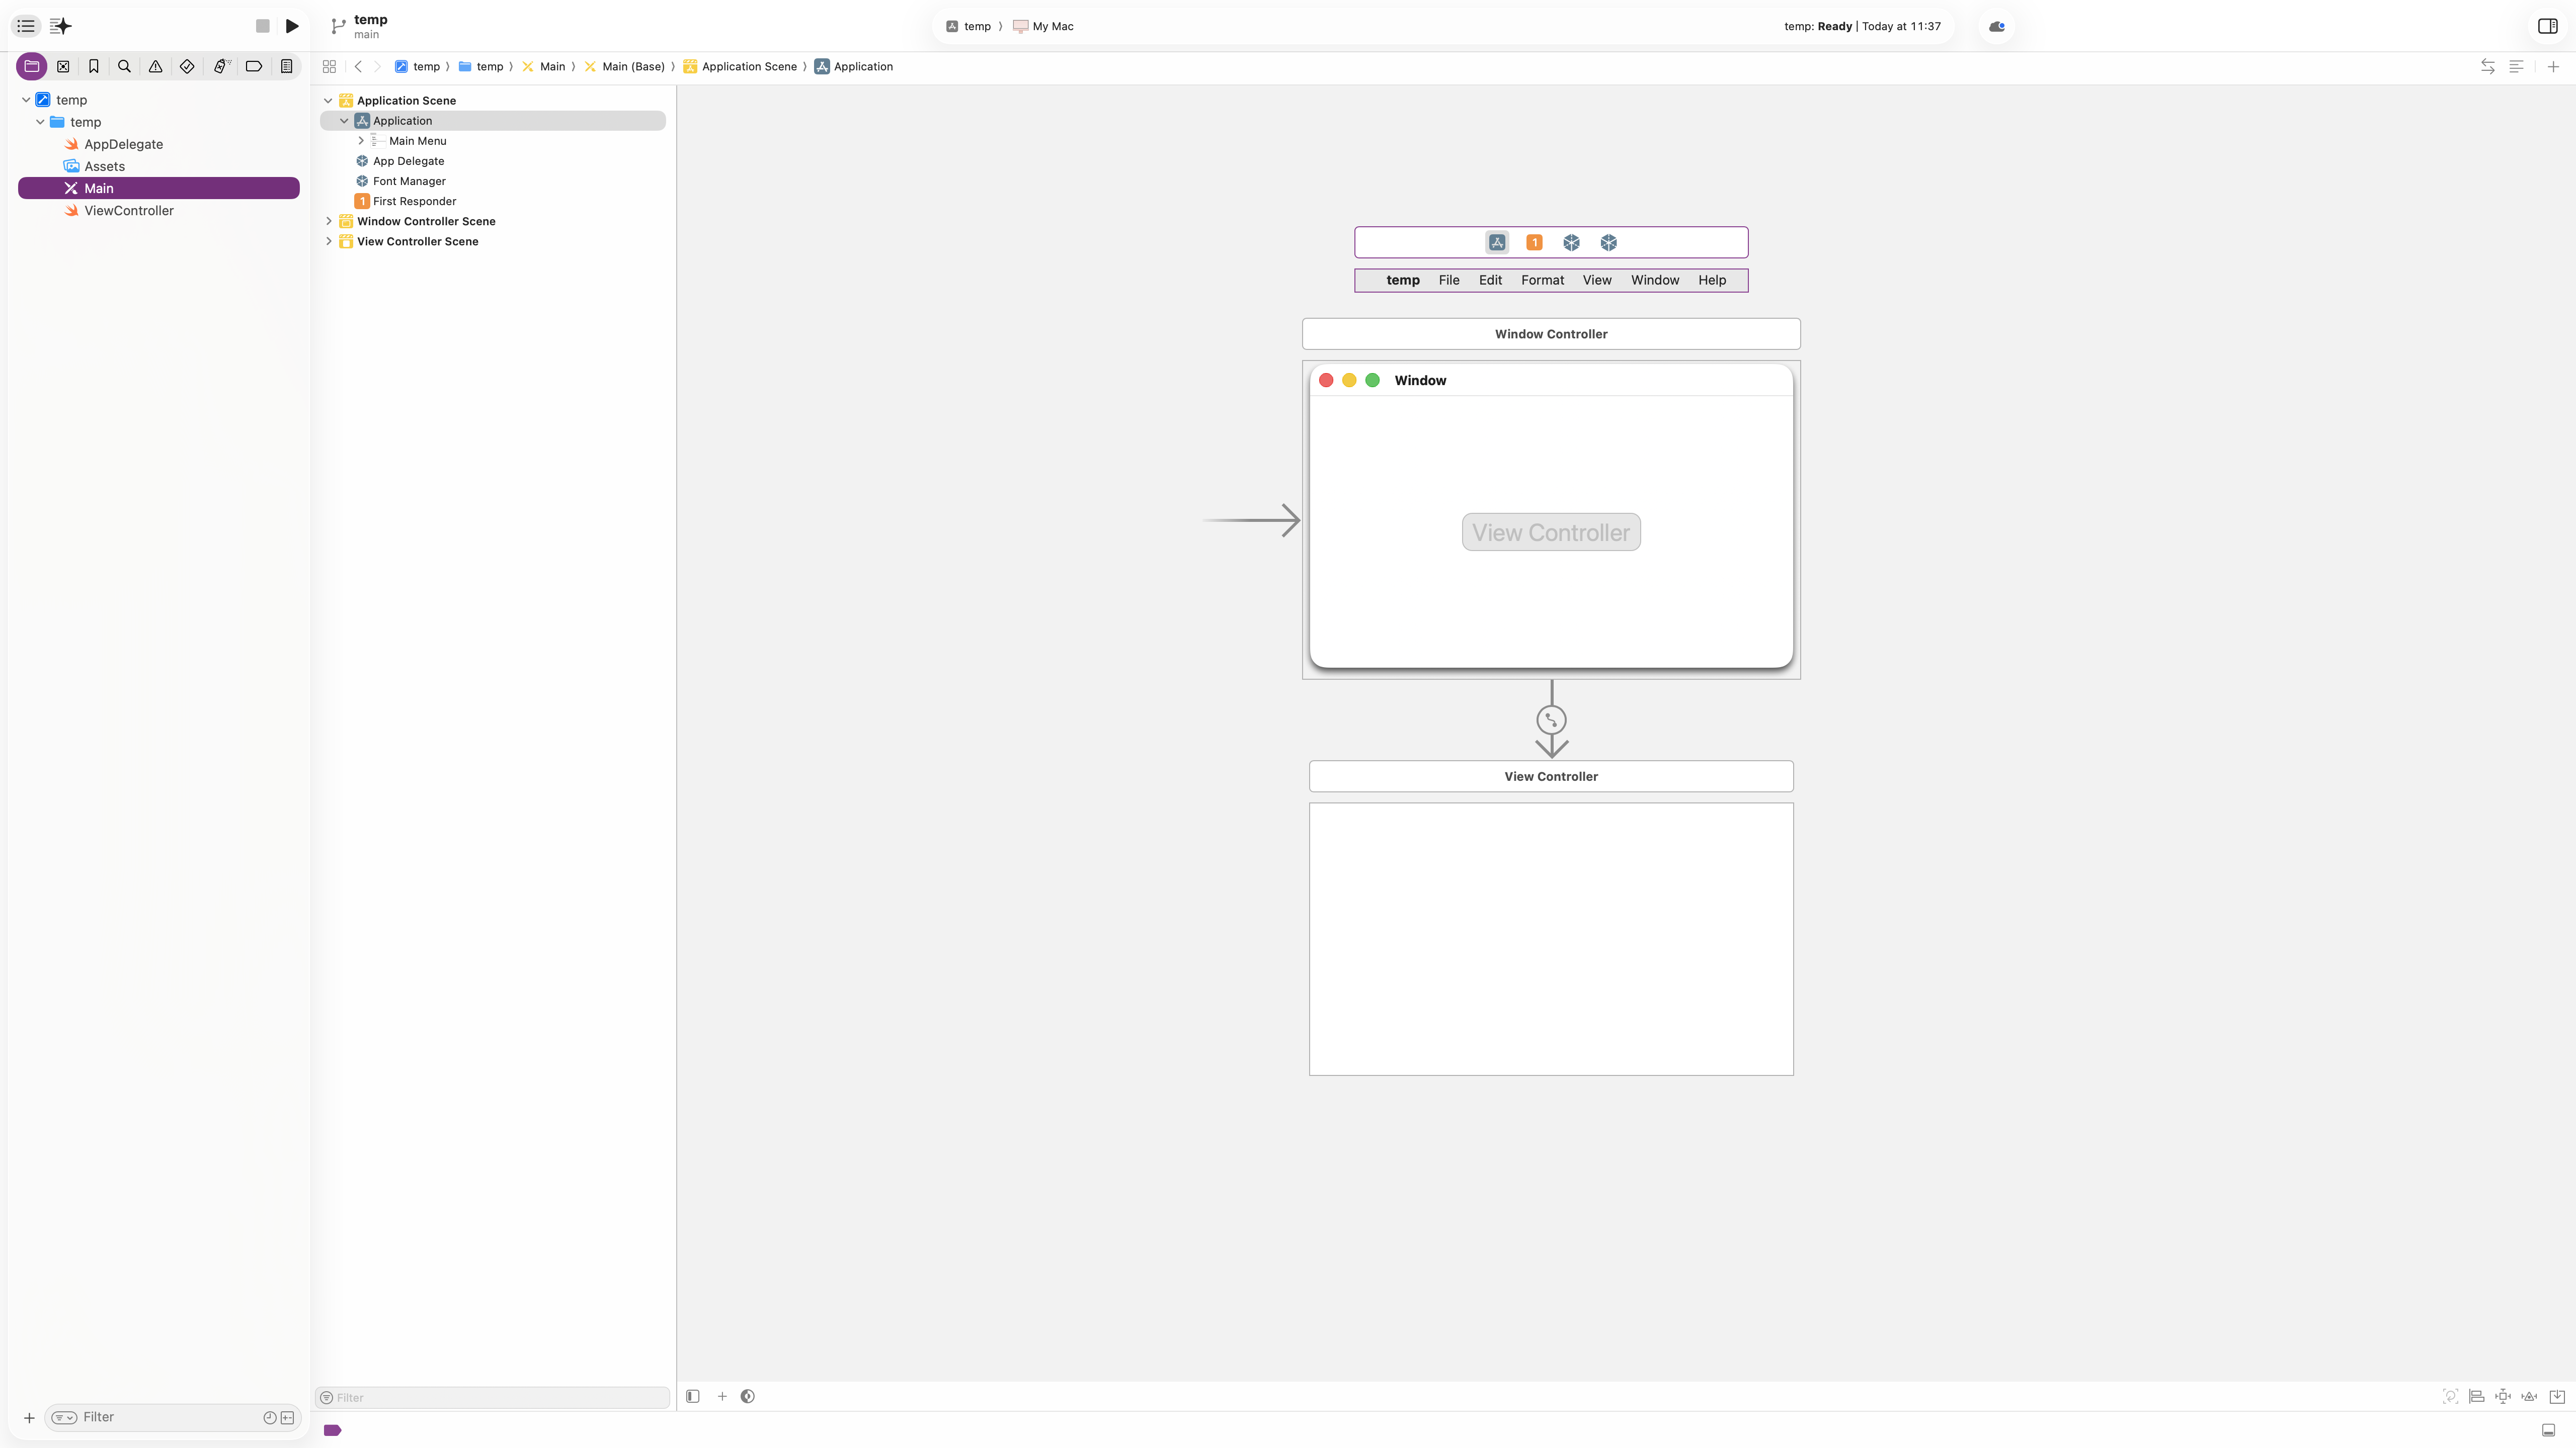Open the Breakpoint navigator icon
The width and height of the screenshot is (2576, 1448).
pos(254,66)
